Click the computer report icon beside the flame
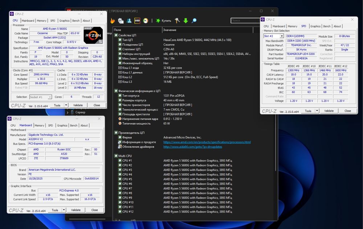This screenshot has height=229, width=363. tap(121, 21)
